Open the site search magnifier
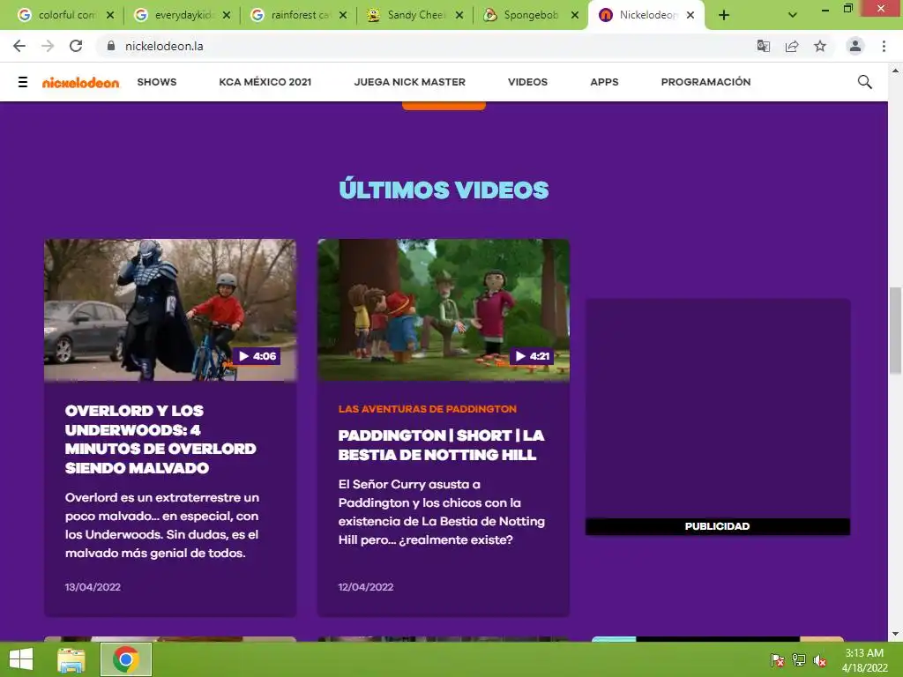This screenshot has height=677, width=903. tap(864, 82)
